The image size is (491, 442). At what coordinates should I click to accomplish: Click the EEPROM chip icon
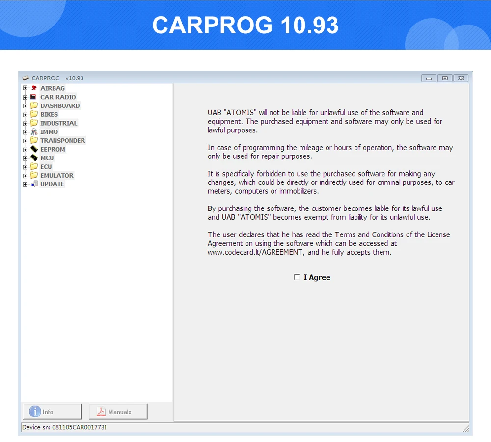[34, 149]
